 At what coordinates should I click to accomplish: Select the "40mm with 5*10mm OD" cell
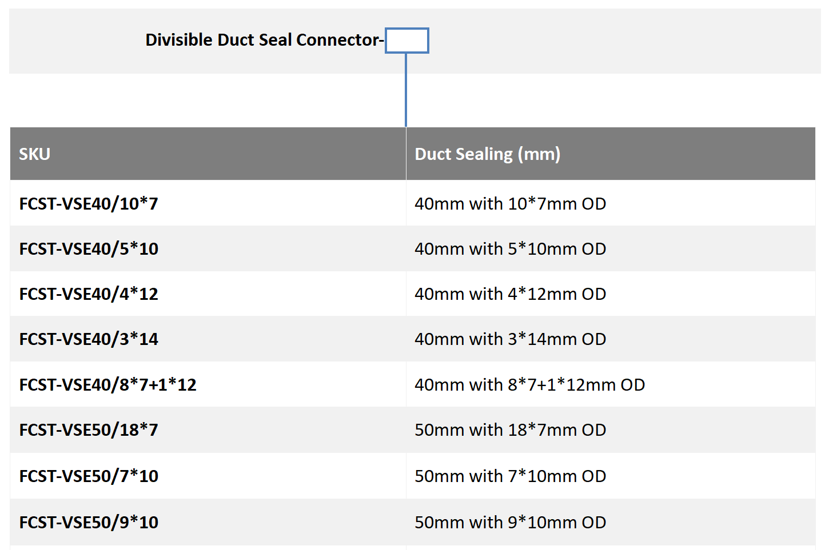pyautogui.click(x=510, y=249)
